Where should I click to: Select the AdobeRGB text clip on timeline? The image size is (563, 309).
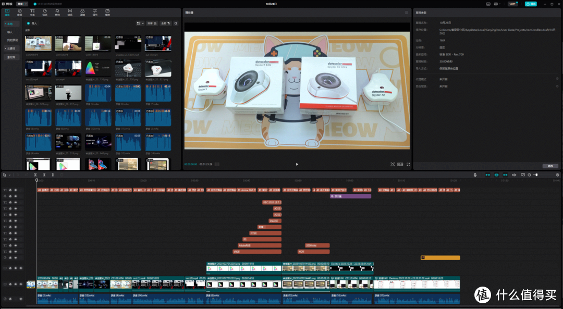260,245
